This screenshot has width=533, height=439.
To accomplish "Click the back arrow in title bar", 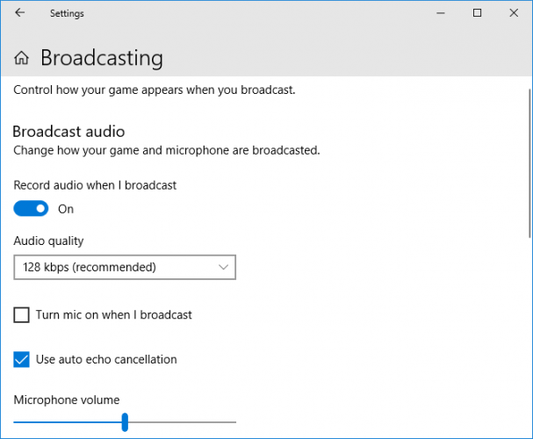I will click(19, 13).
